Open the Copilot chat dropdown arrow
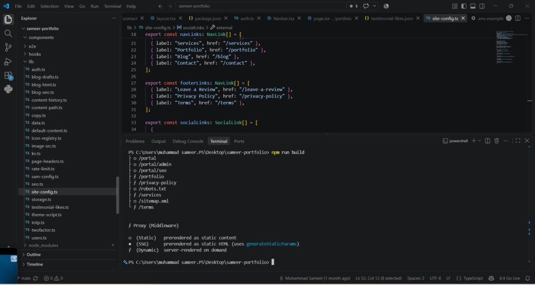This screenshot has width=535, height=285. [x=375, y=6]
